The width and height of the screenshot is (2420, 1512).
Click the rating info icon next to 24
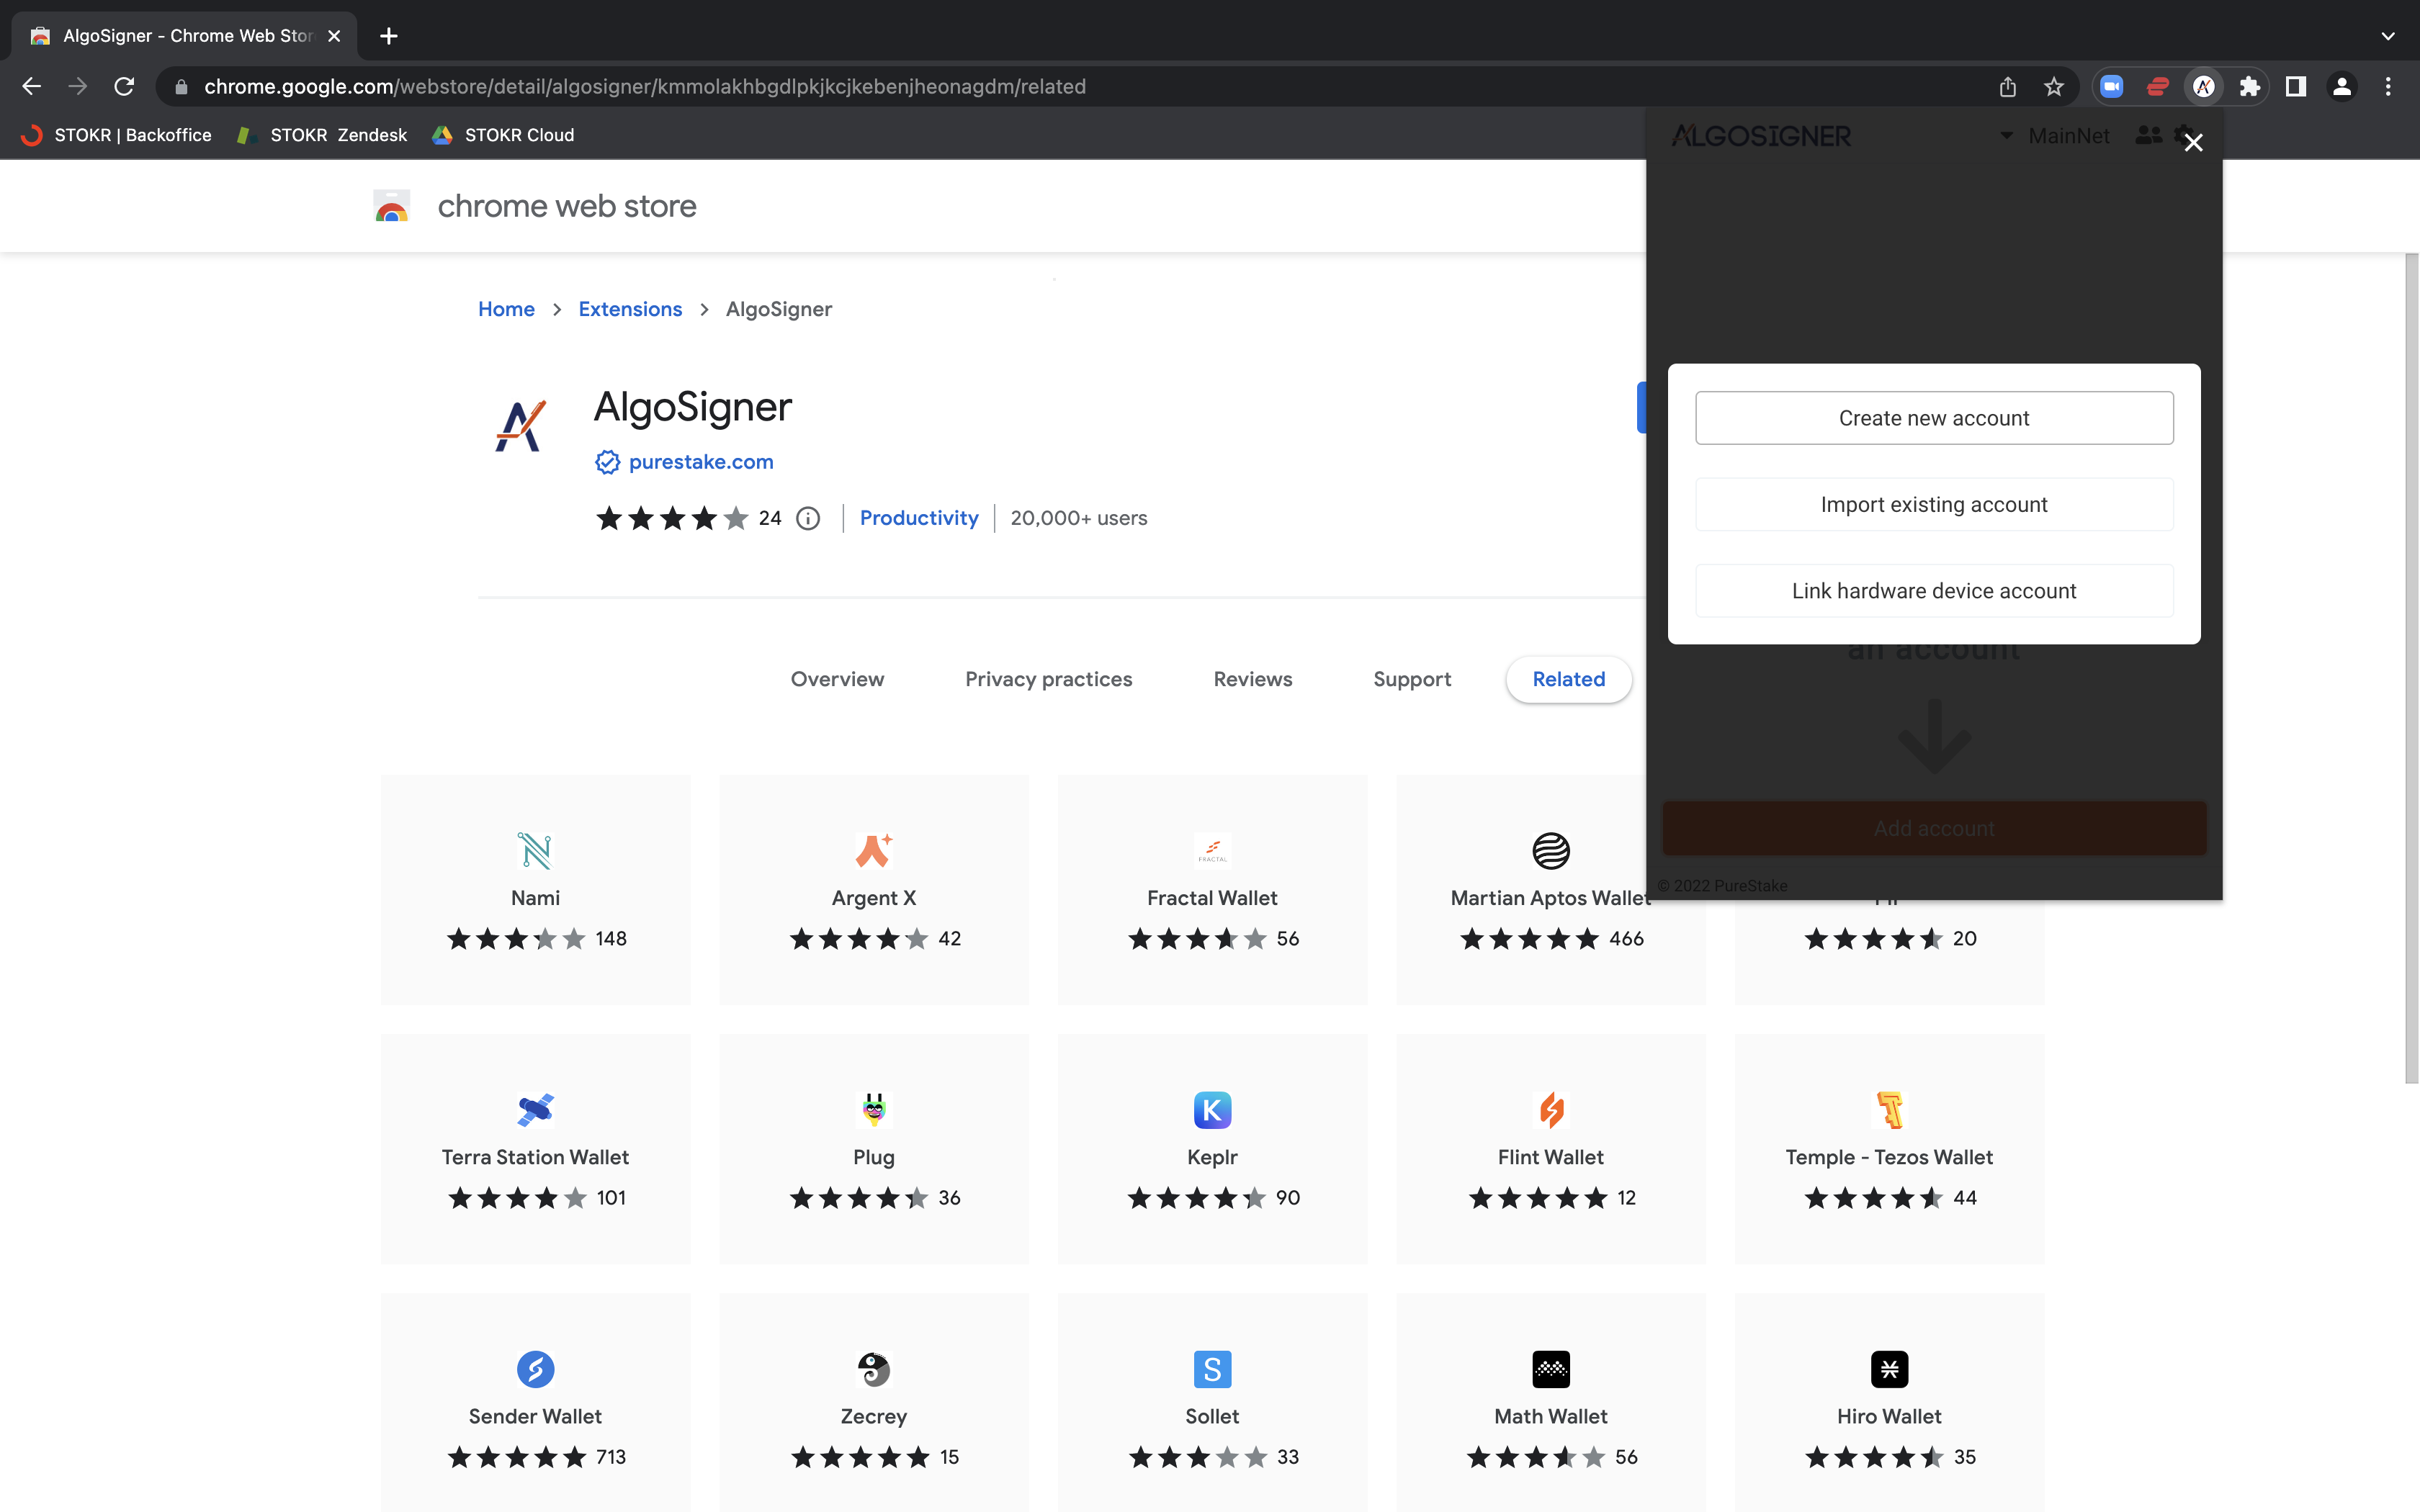click(808, 518)
